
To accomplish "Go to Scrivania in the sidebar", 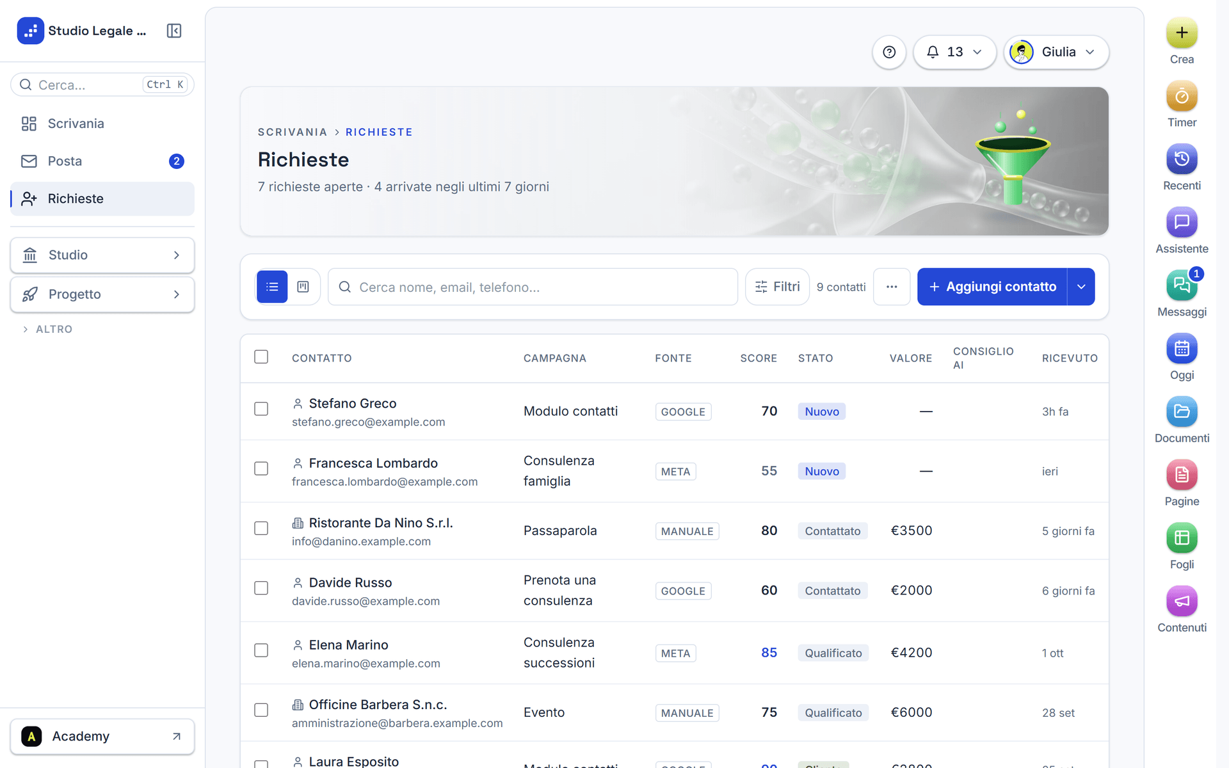I will (102, 124).
